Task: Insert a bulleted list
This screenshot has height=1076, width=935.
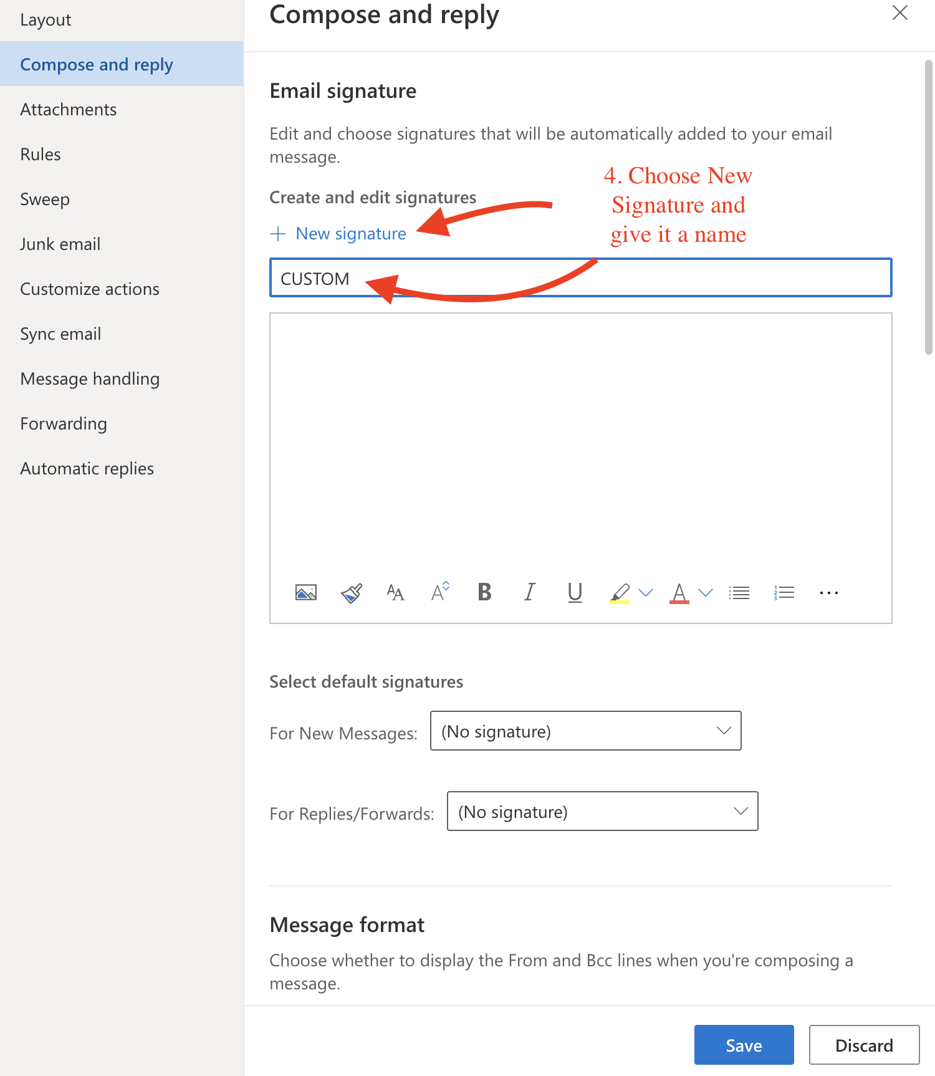Action: (739, 592)
